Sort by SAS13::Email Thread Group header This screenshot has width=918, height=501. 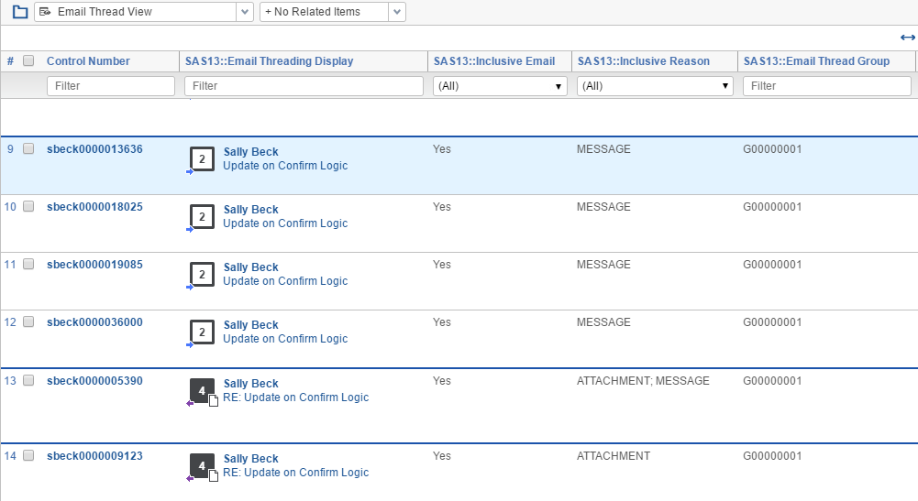(x=816, y=60)
